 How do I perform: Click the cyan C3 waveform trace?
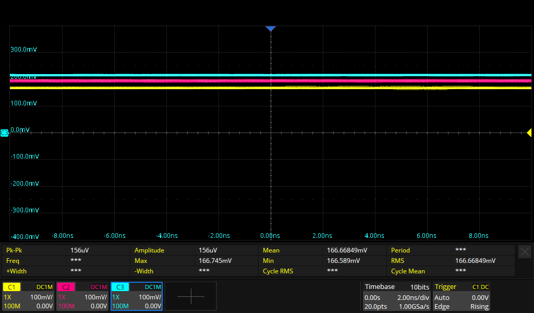click(x=156, y=75)
